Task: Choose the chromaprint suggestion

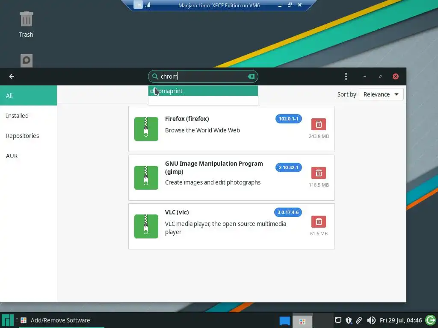Action: (203, 91)
